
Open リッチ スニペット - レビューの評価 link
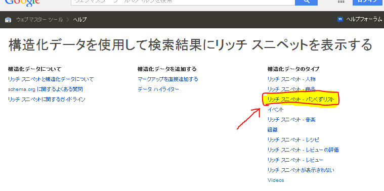[303, 150]
